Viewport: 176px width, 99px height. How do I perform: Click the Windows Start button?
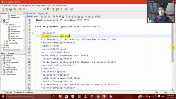tap(3, 97)
